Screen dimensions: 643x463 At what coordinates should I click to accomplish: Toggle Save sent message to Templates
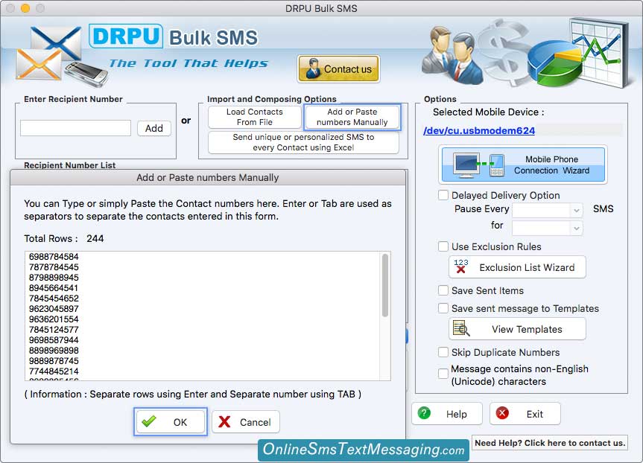443,308
